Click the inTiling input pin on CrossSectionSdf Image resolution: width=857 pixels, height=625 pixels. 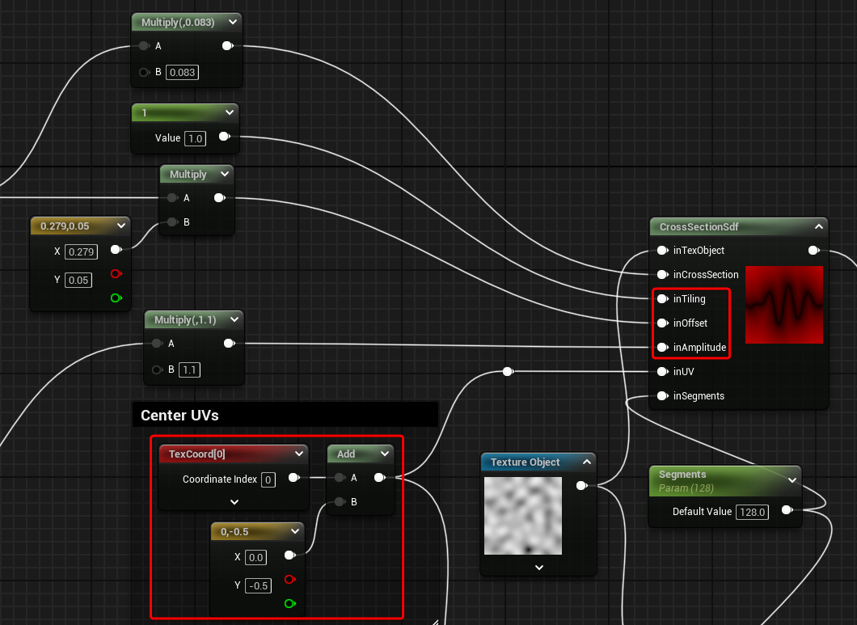point(662,299)
